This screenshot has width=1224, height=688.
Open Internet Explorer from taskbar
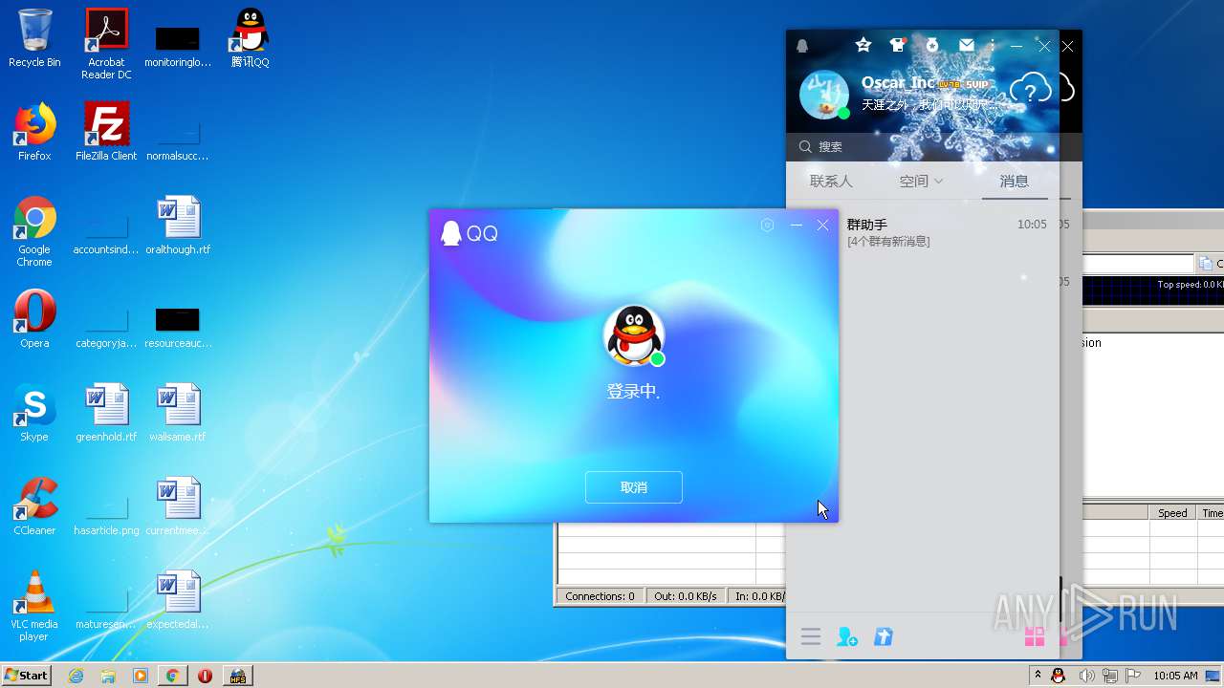point(76,676)
